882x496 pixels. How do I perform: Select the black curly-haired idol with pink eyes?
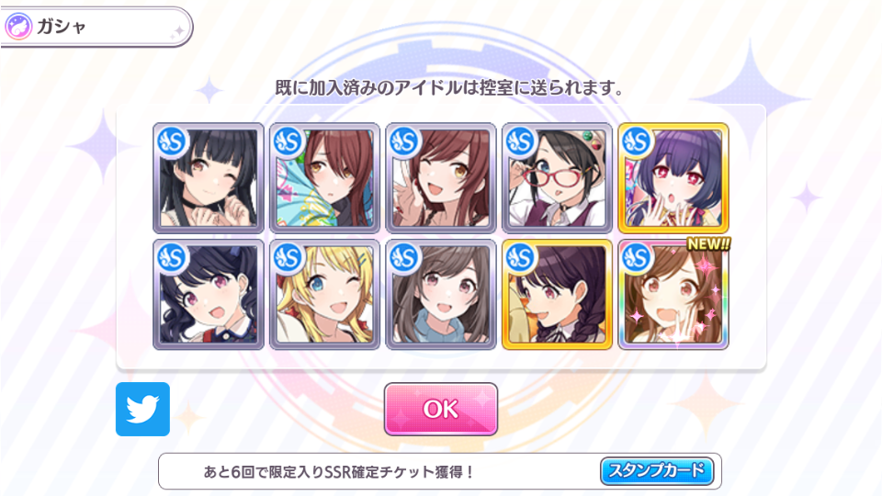click(x=209, y=294)
